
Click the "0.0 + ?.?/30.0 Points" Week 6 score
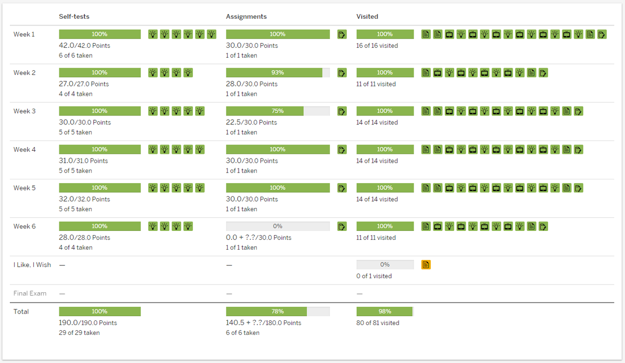point(259,238)
